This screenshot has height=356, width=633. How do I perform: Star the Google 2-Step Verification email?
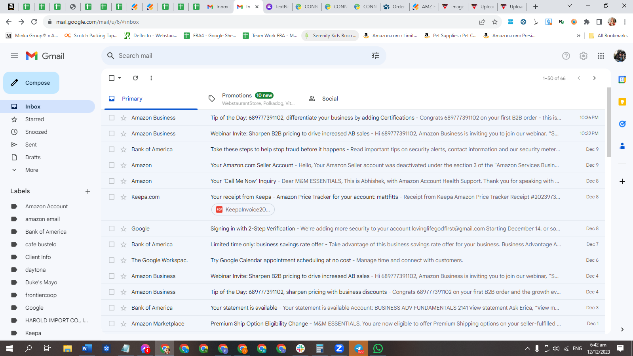coord(124,228)
